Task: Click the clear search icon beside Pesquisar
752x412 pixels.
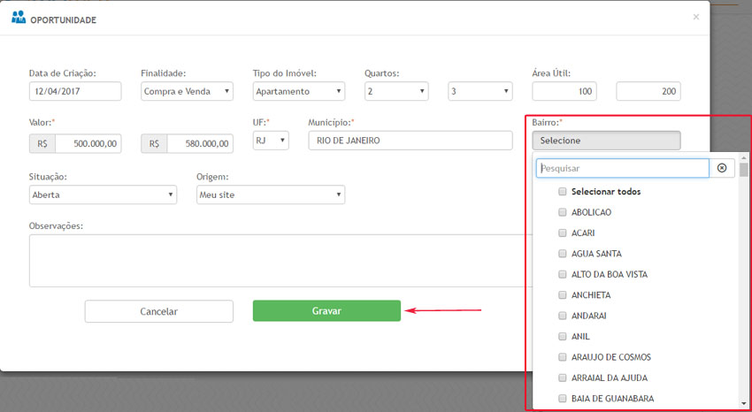Action: click(x=722, y=168)
